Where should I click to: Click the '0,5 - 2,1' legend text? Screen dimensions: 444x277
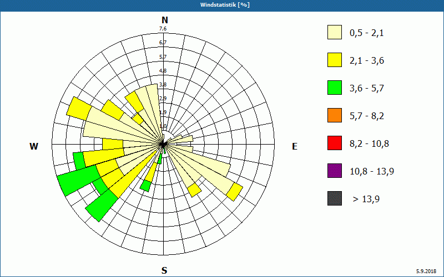pos(367,33)
